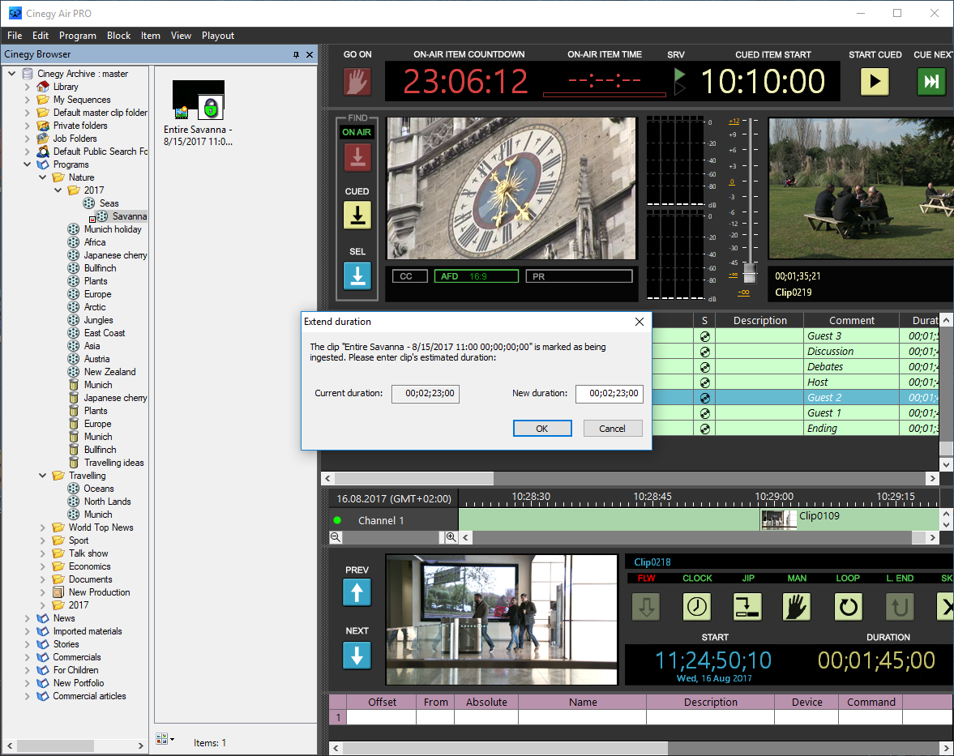Toggle the AFD 16:9 indicator
The height and width of the screenshot is (756, 954).
click(x=477, y=276)
